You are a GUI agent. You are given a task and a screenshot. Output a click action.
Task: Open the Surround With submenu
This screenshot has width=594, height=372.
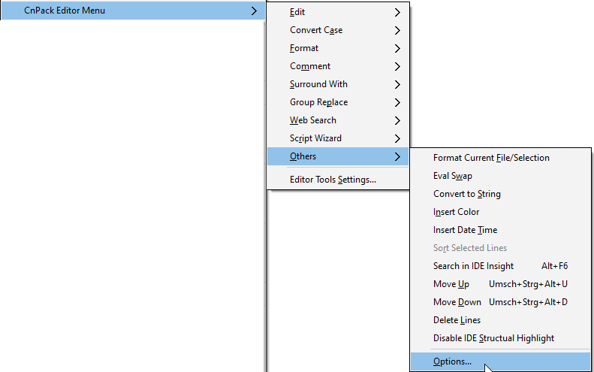[337, 84]
